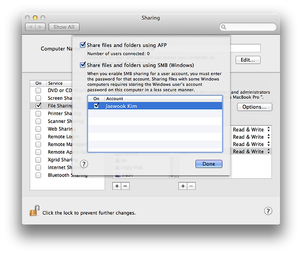Select Web Sharing service row

point(52,129)
